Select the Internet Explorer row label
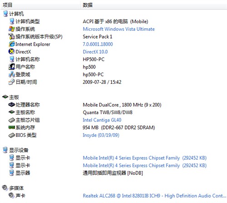 click(33, 44)
